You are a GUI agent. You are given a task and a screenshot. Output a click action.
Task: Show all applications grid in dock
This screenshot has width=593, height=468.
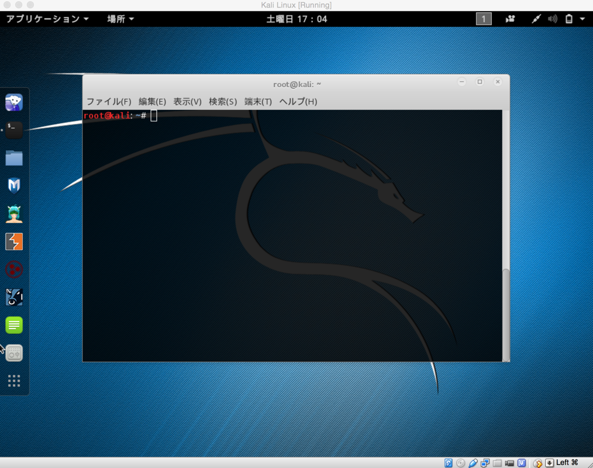(x=14, y=381)
